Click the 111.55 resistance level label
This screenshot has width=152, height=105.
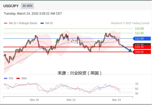(139, 33)
